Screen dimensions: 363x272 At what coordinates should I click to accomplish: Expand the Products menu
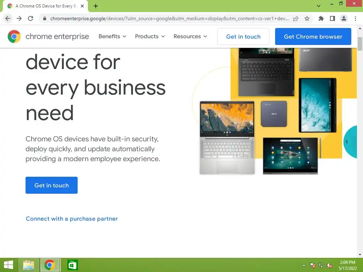click(150, 36)
